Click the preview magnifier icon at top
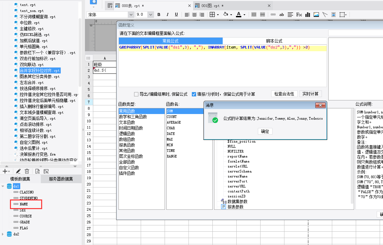 [x=94, y=2]
